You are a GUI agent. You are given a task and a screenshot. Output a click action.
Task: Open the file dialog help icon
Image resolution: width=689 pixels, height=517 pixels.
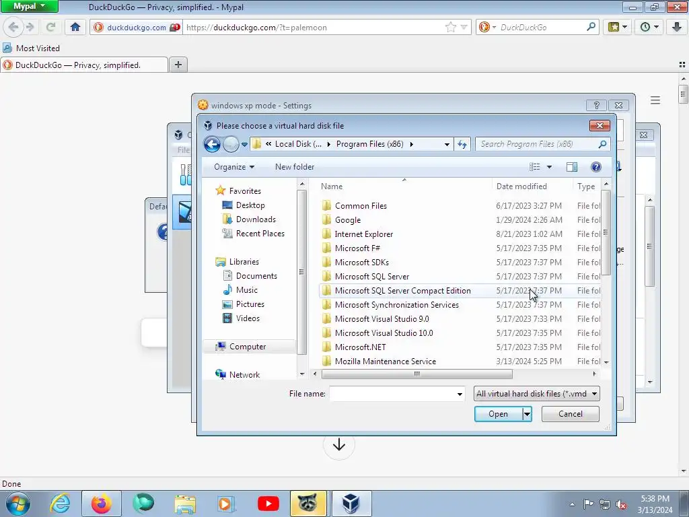coord(596,167)
